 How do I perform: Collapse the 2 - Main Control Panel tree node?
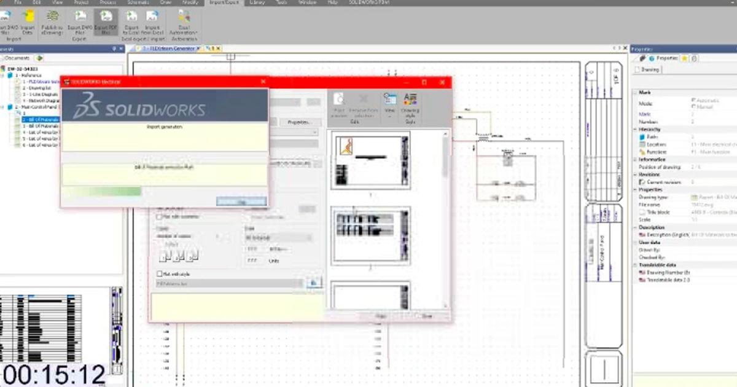[x=3, y=107]
